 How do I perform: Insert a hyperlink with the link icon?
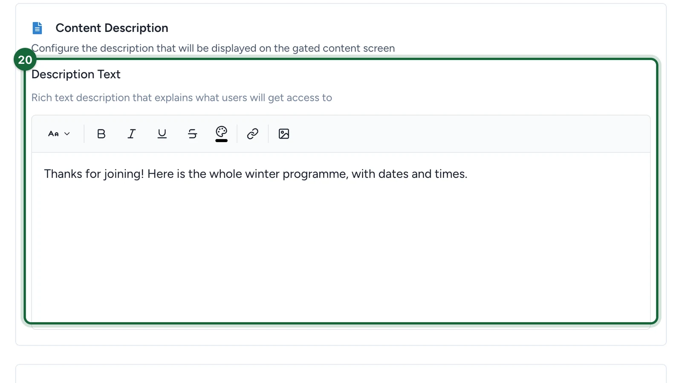tap(253, 134)
